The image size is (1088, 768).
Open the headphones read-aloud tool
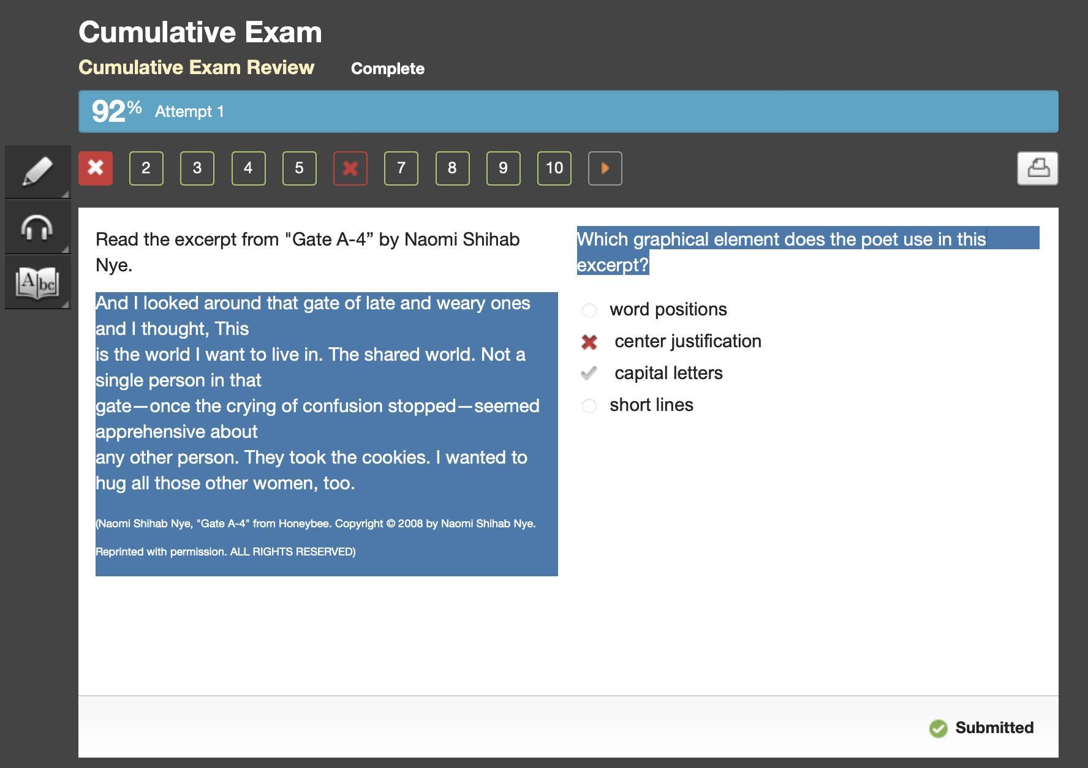37,228
